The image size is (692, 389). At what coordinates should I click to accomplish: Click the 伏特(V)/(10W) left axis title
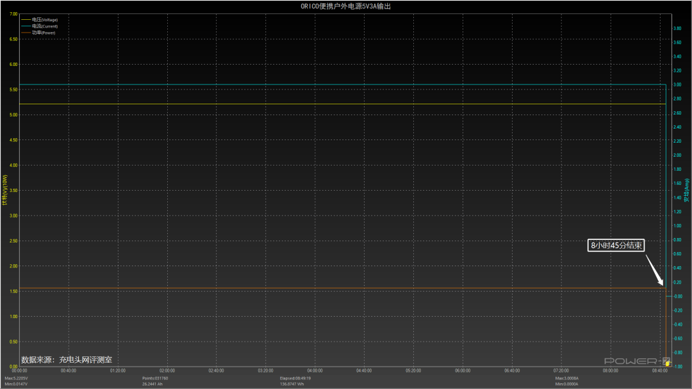click(5, 190)
